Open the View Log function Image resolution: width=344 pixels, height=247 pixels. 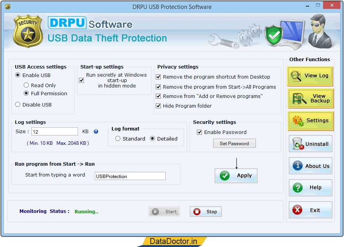click(x=310, y=76)
